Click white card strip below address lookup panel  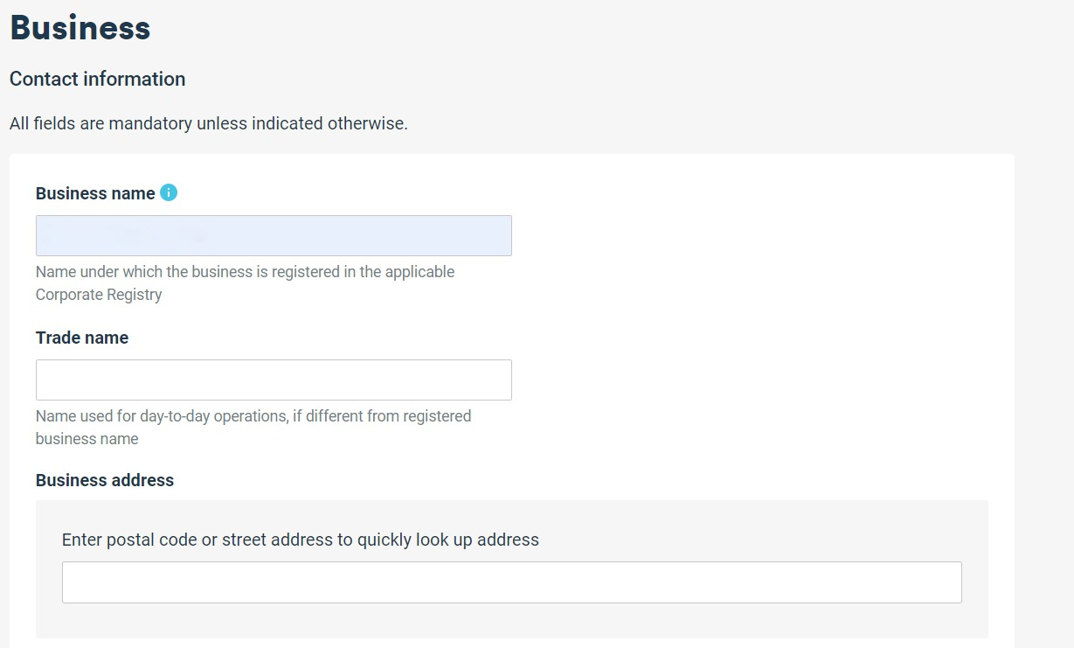click(512, 644)
